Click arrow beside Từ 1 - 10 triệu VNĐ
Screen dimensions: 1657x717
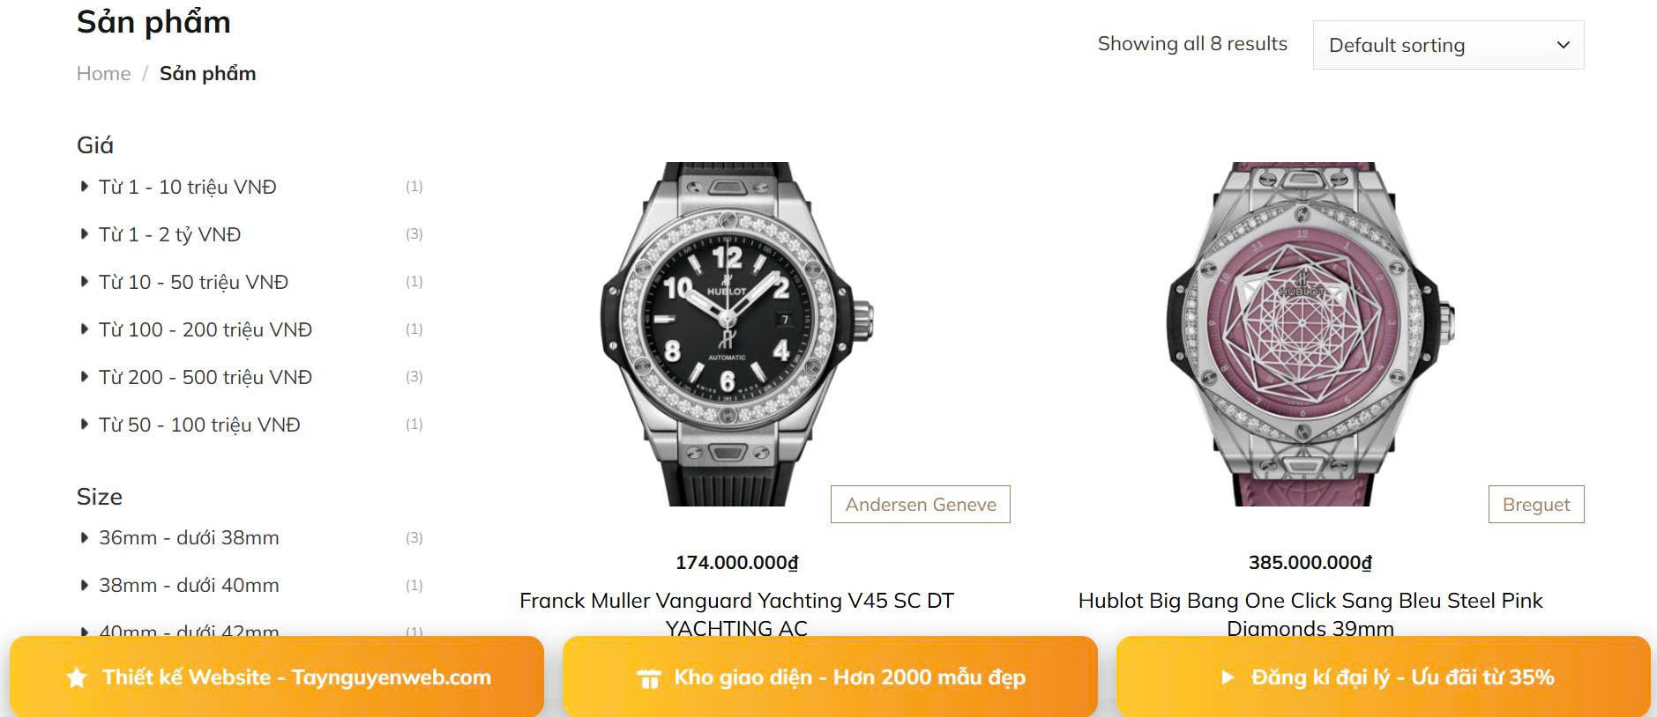tap(84, 187)
